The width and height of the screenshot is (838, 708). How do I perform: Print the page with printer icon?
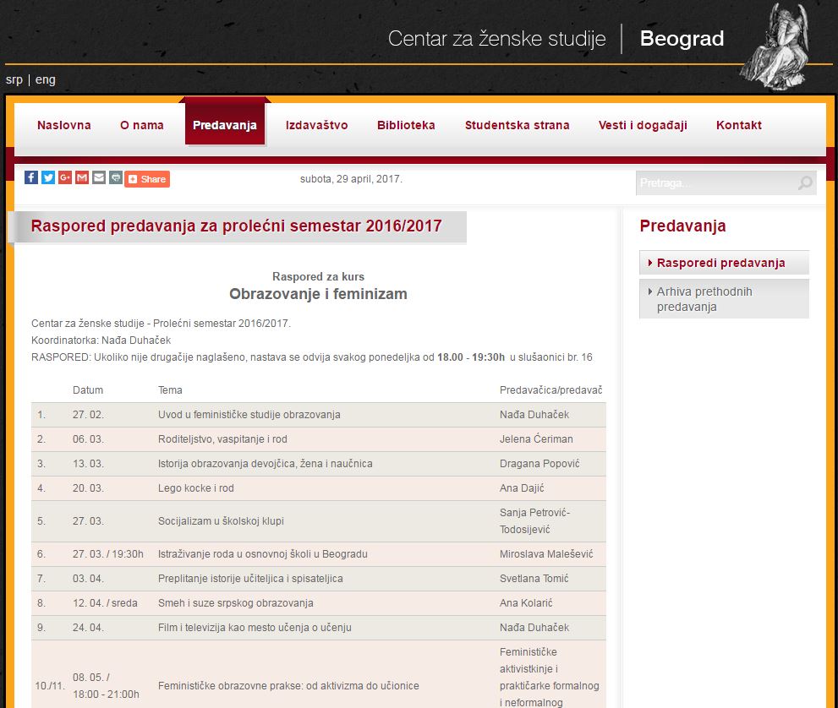pos(115,177)
